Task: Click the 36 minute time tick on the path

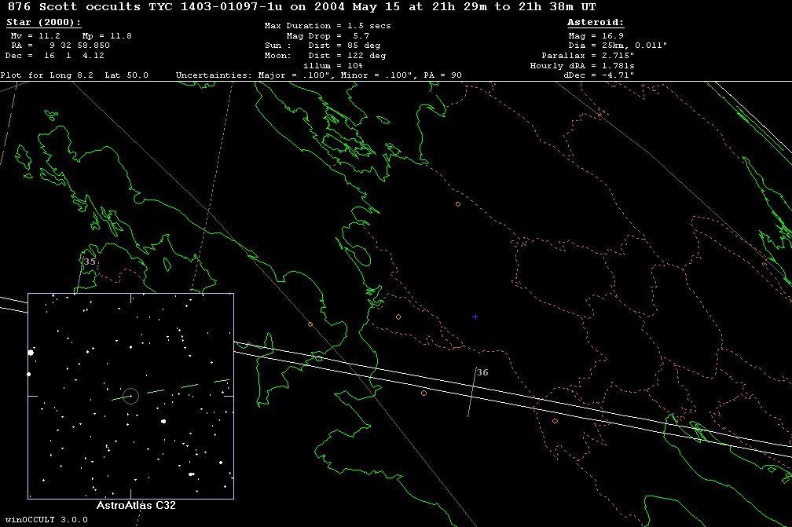Action: pos(471,391)
